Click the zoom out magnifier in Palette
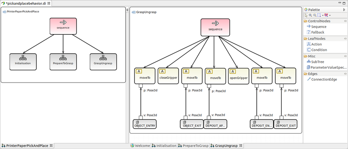This screenshot has width=348, height=149. (x=315, y=15)
